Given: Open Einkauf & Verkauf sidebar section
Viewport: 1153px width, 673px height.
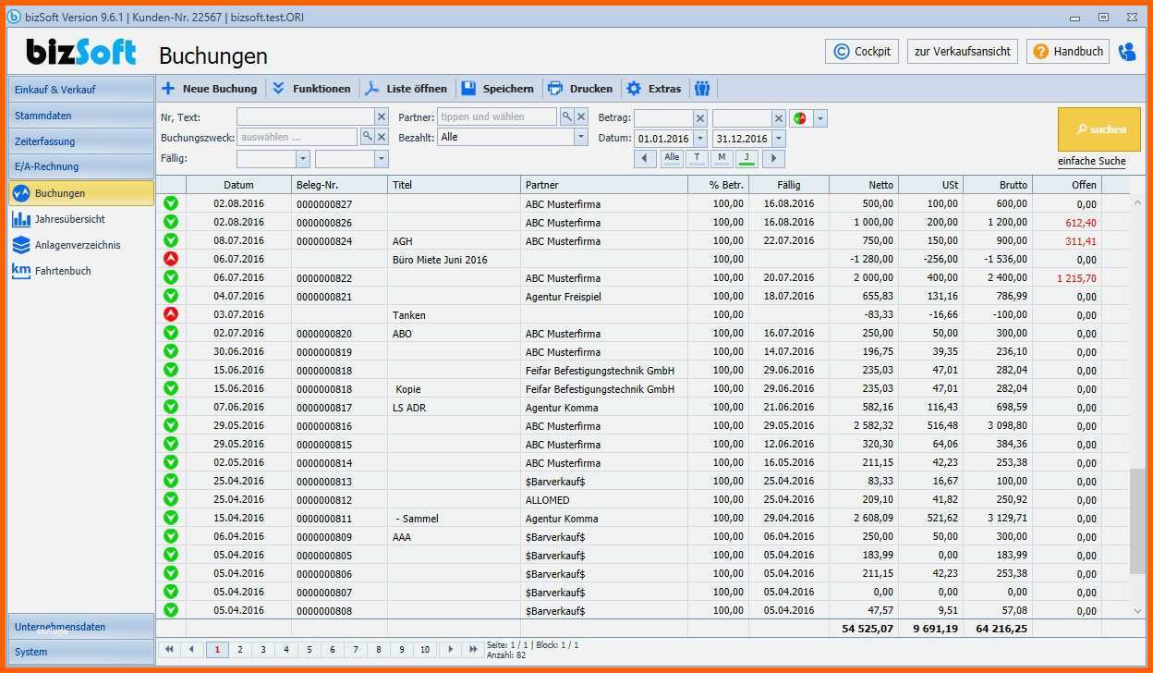Looking at the screenshot, I should [x=81, y=90].
